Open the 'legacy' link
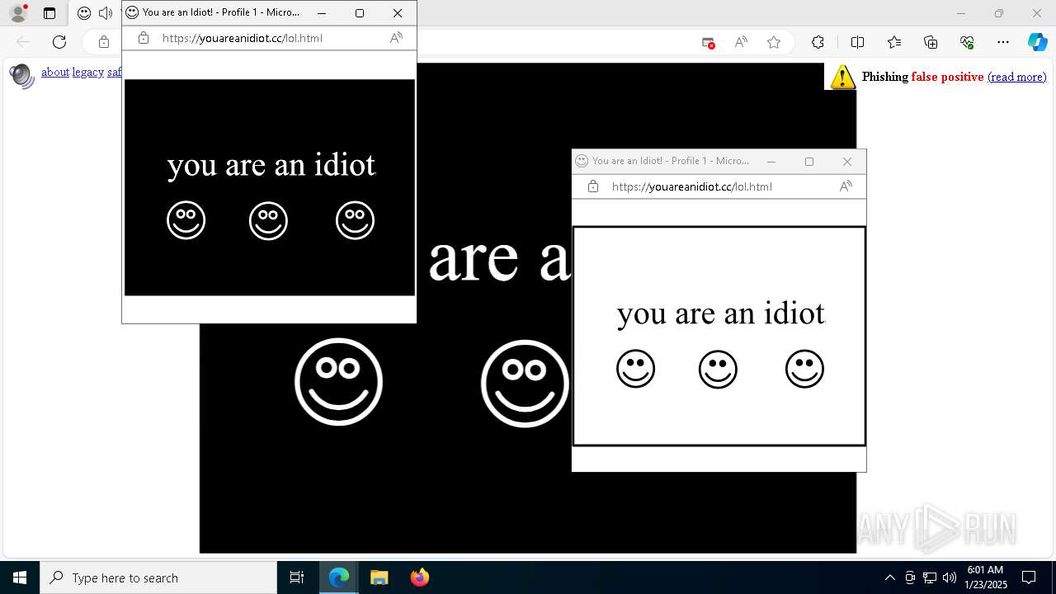Screen dimensions: 1056x594 point(87,72)
